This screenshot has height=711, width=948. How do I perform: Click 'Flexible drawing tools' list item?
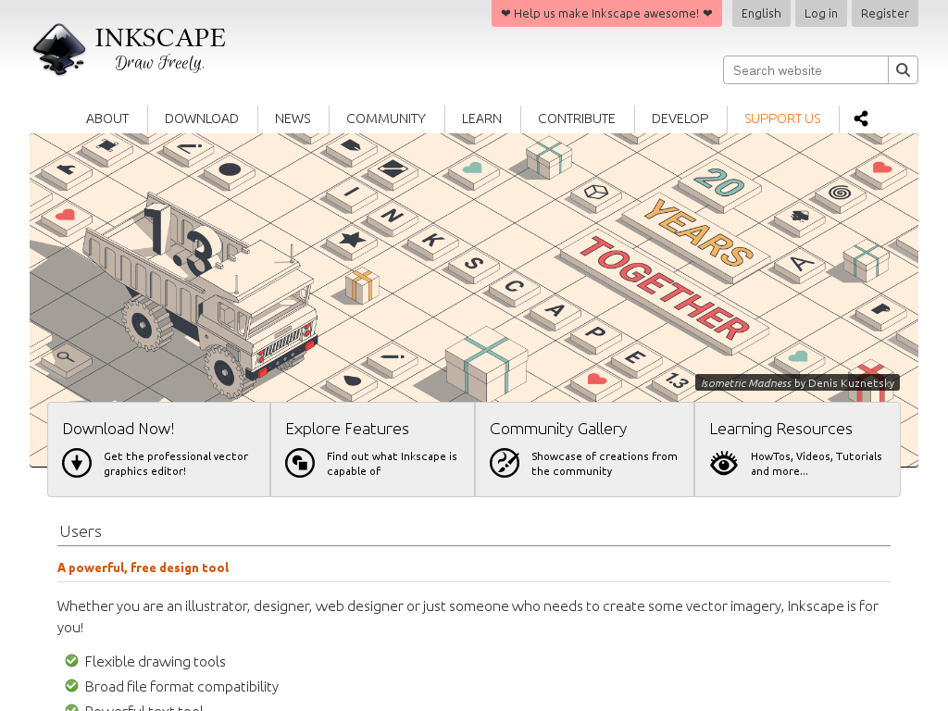click(x=155, y=661)
